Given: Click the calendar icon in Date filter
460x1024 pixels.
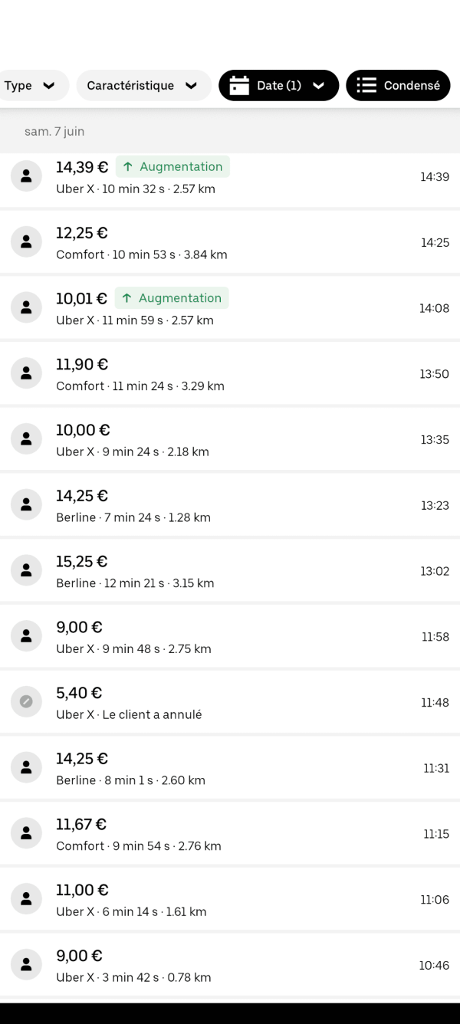Looking at the screenshot, I should click(x=239, y=85).
